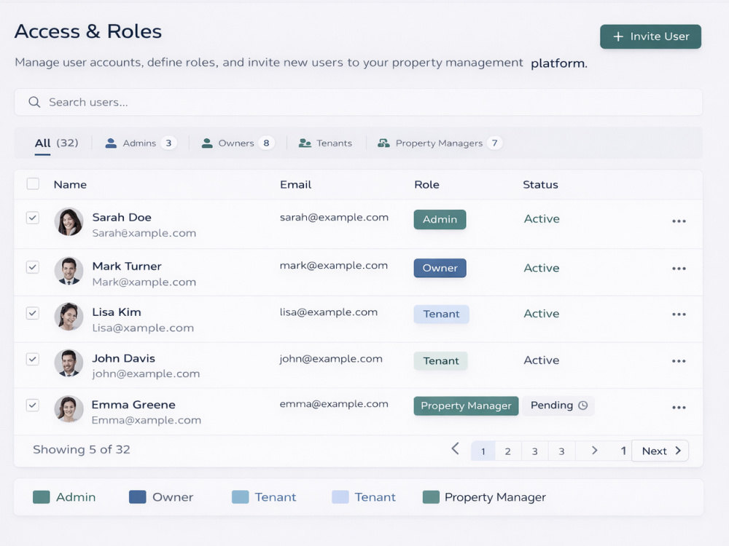Click the Admins person icon

111,143
